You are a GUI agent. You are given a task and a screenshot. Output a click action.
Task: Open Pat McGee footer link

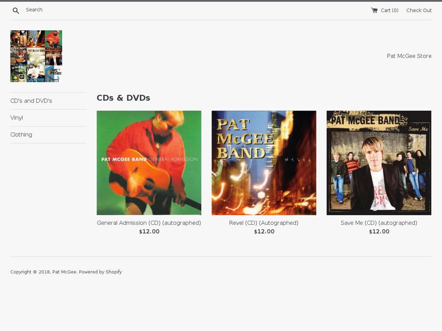[64, 272]
